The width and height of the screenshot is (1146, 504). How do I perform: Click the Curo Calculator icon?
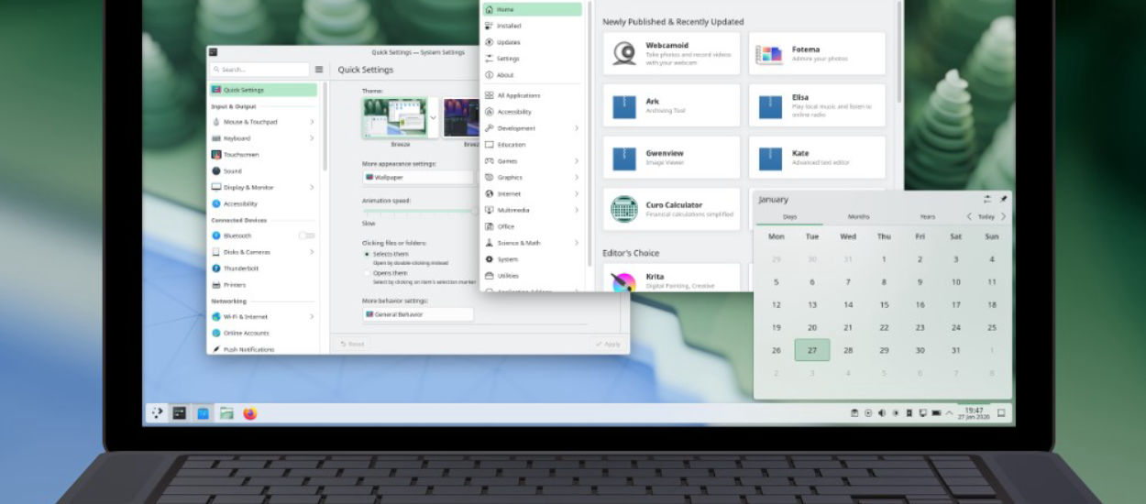[x=624, y=209]
